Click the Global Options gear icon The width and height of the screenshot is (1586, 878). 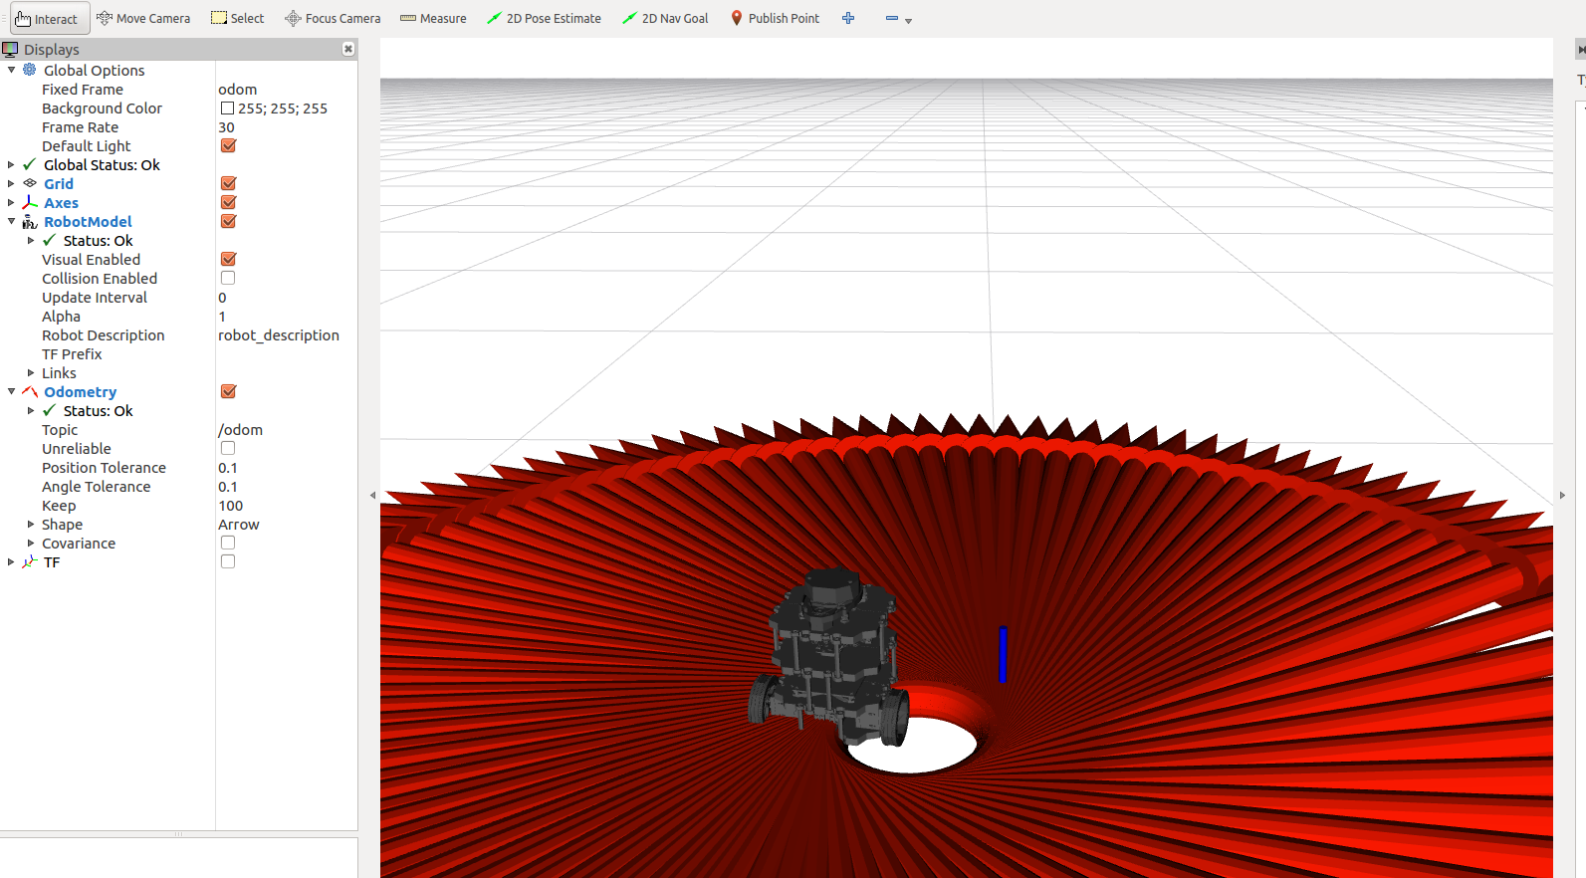(30, 70)
